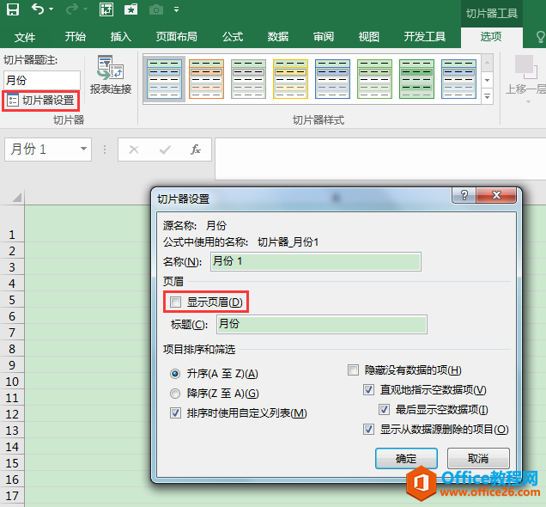Open the 开发工具 tab

point(425,37)
